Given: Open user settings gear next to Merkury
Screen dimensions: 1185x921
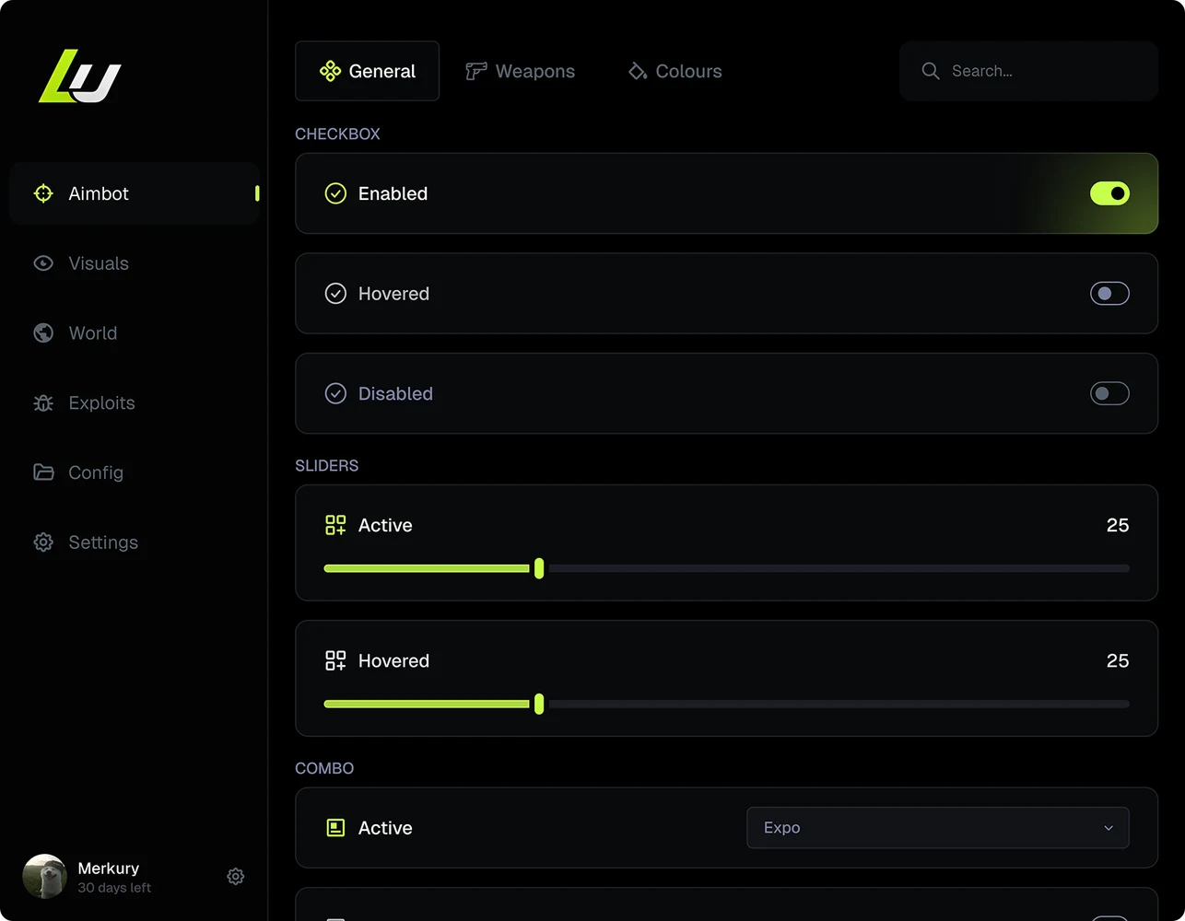Looking at the screenshot, I should (x=236, y=877).
